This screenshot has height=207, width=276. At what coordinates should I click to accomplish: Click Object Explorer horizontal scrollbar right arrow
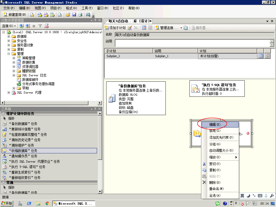pyautogui.click(x=100, y=103)
